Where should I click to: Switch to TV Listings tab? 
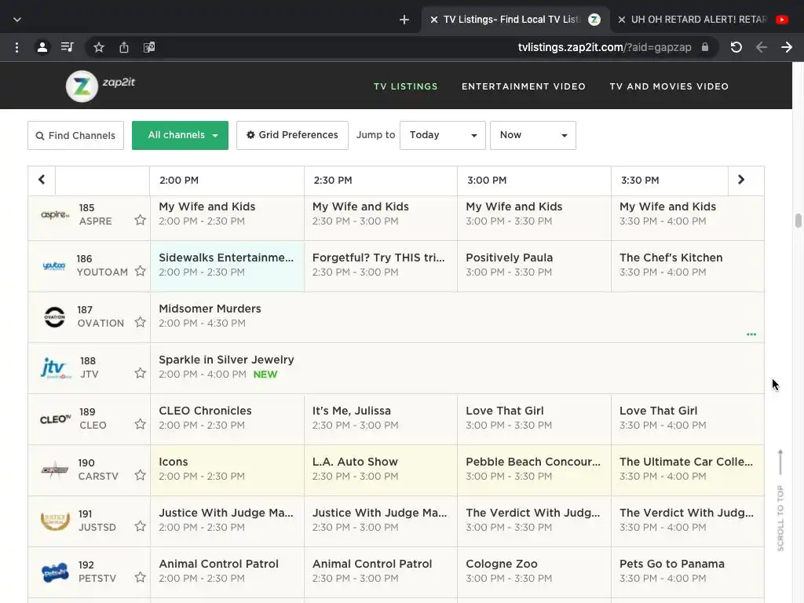click(x=515, y=20)
